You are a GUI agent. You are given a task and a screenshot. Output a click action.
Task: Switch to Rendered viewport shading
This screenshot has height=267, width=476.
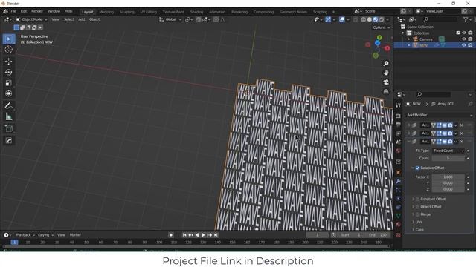pos(382,19)
